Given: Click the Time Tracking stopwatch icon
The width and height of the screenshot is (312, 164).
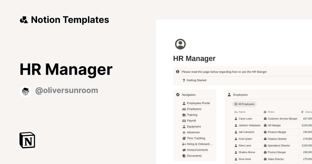Looking at the screenshot, I should coord(184,138).
